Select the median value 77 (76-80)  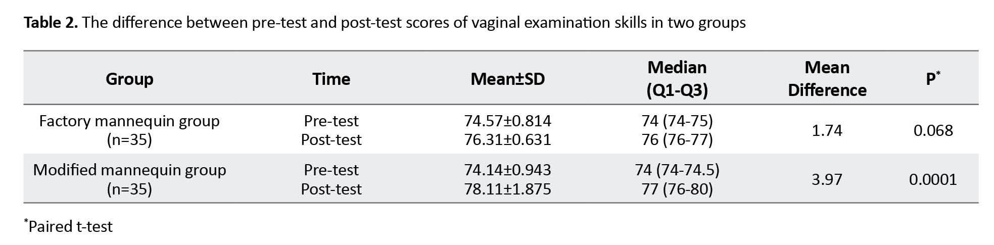[677, 189]
